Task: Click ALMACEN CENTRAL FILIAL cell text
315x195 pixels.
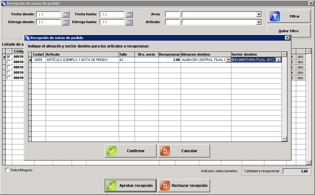Action: point(204,60)
